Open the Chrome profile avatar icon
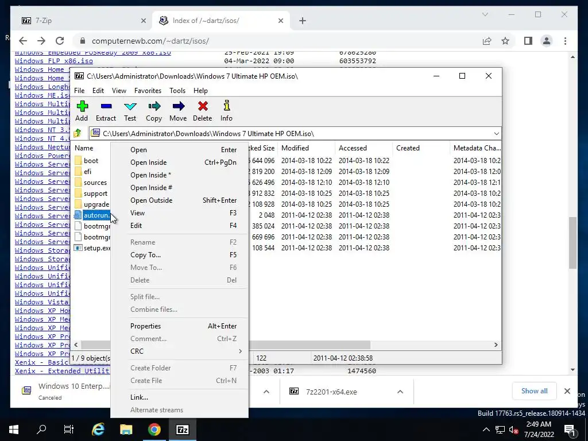Viewport: 588px width, 441px height. (x=547, y=41)
